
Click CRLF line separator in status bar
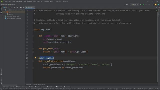[x=135, y=89]
